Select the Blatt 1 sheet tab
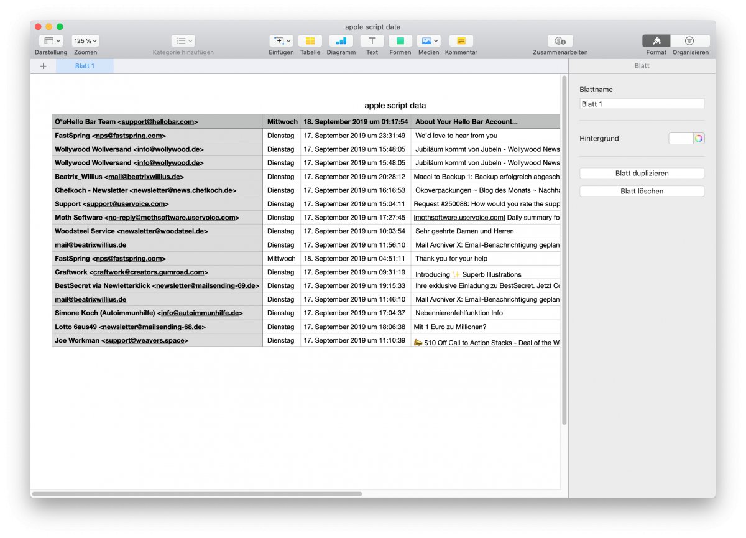The width and height of the screenshot is (746, 538). (x=85, y=66)
